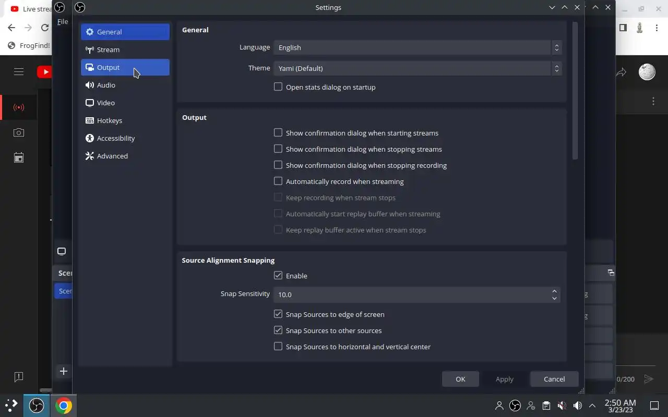Click the show desktop button in taskbar

[x=654, y=405]
